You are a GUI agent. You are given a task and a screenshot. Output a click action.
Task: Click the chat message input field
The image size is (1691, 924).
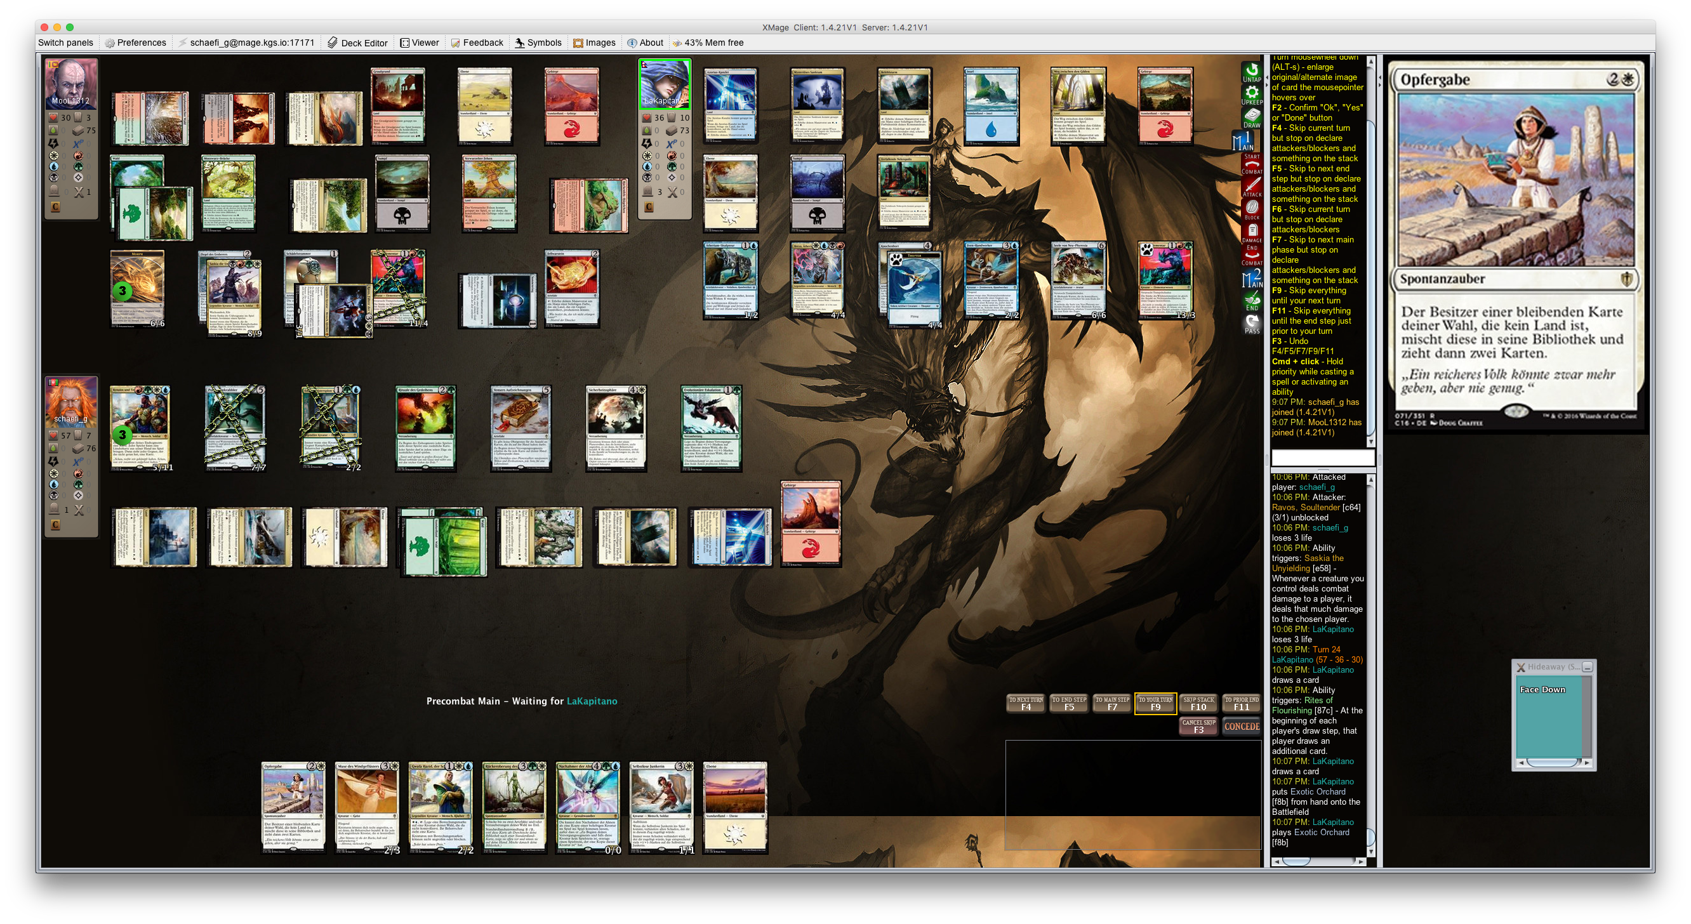click(1322, 458)
